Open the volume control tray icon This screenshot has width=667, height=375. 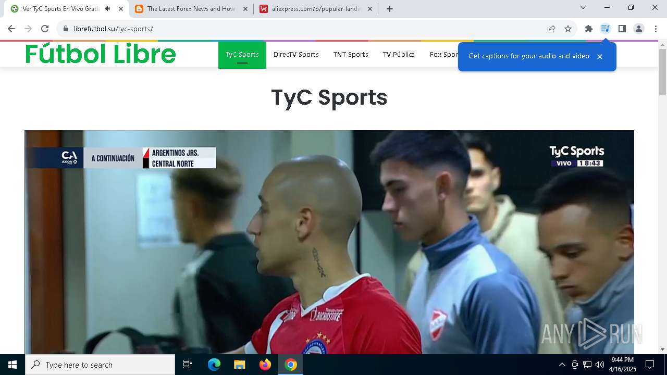599,365
